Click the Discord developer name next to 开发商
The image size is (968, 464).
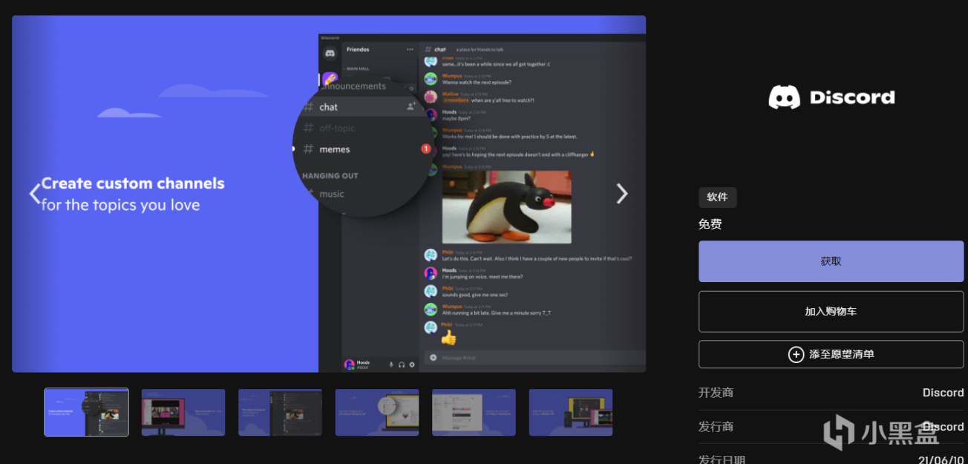943,393
